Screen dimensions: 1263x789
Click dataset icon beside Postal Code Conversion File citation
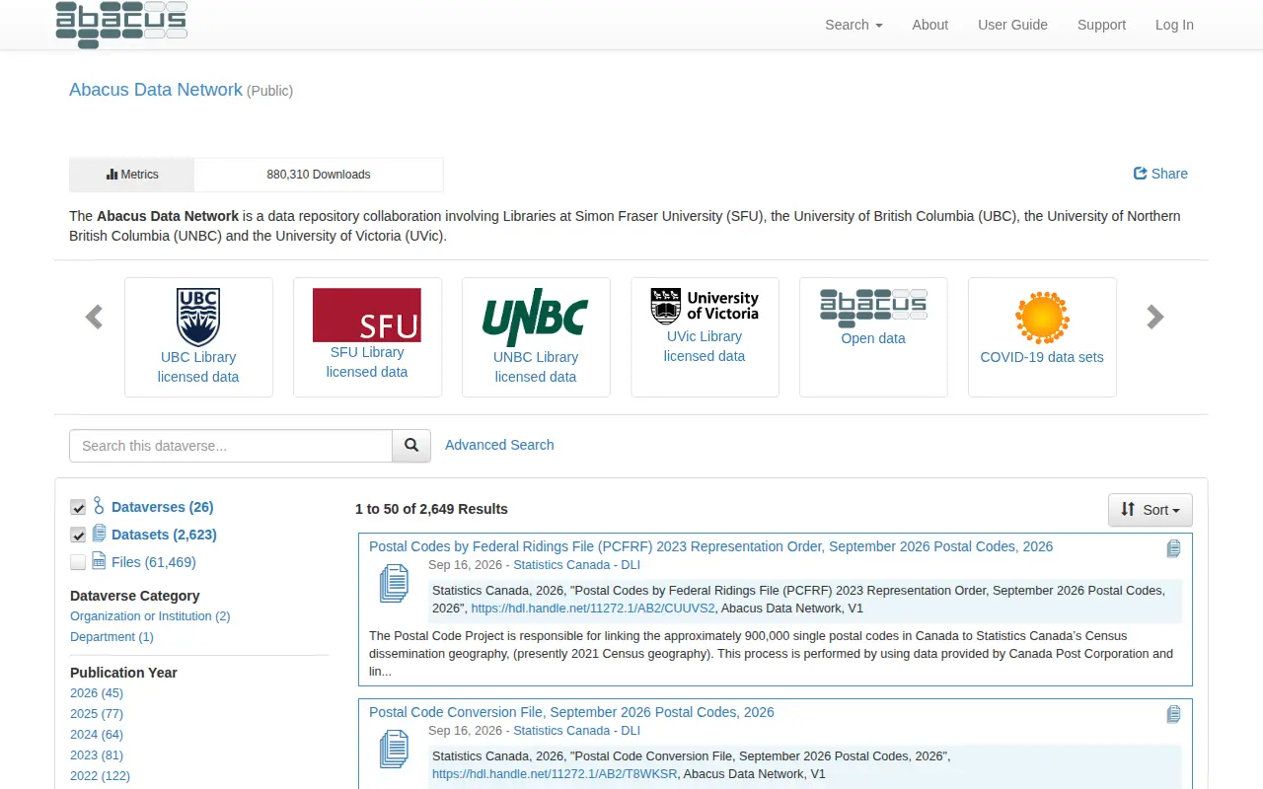394,749
